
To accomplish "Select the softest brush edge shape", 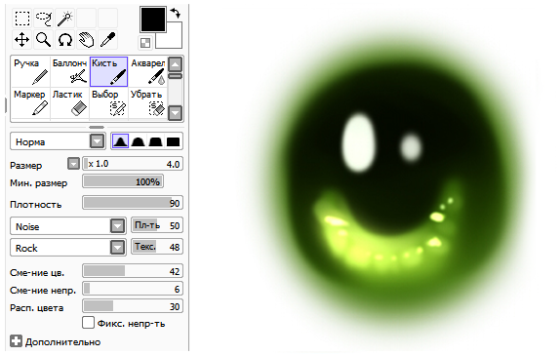I will tap(120, 141).
